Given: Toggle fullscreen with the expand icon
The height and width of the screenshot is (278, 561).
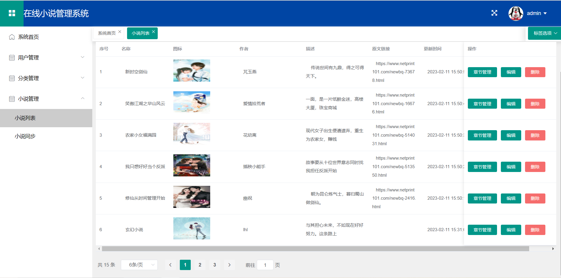Looking at the screenshot, I should (x=494, y=13).
